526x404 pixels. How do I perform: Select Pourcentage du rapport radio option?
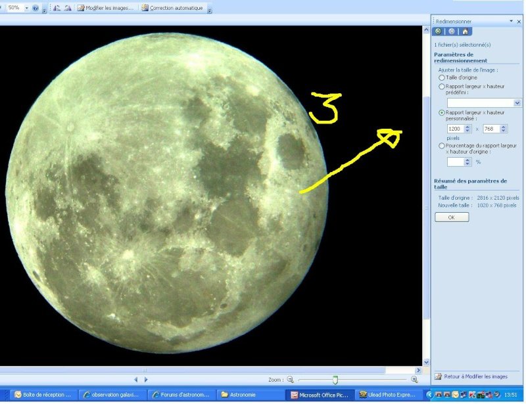tap(442, 146)
